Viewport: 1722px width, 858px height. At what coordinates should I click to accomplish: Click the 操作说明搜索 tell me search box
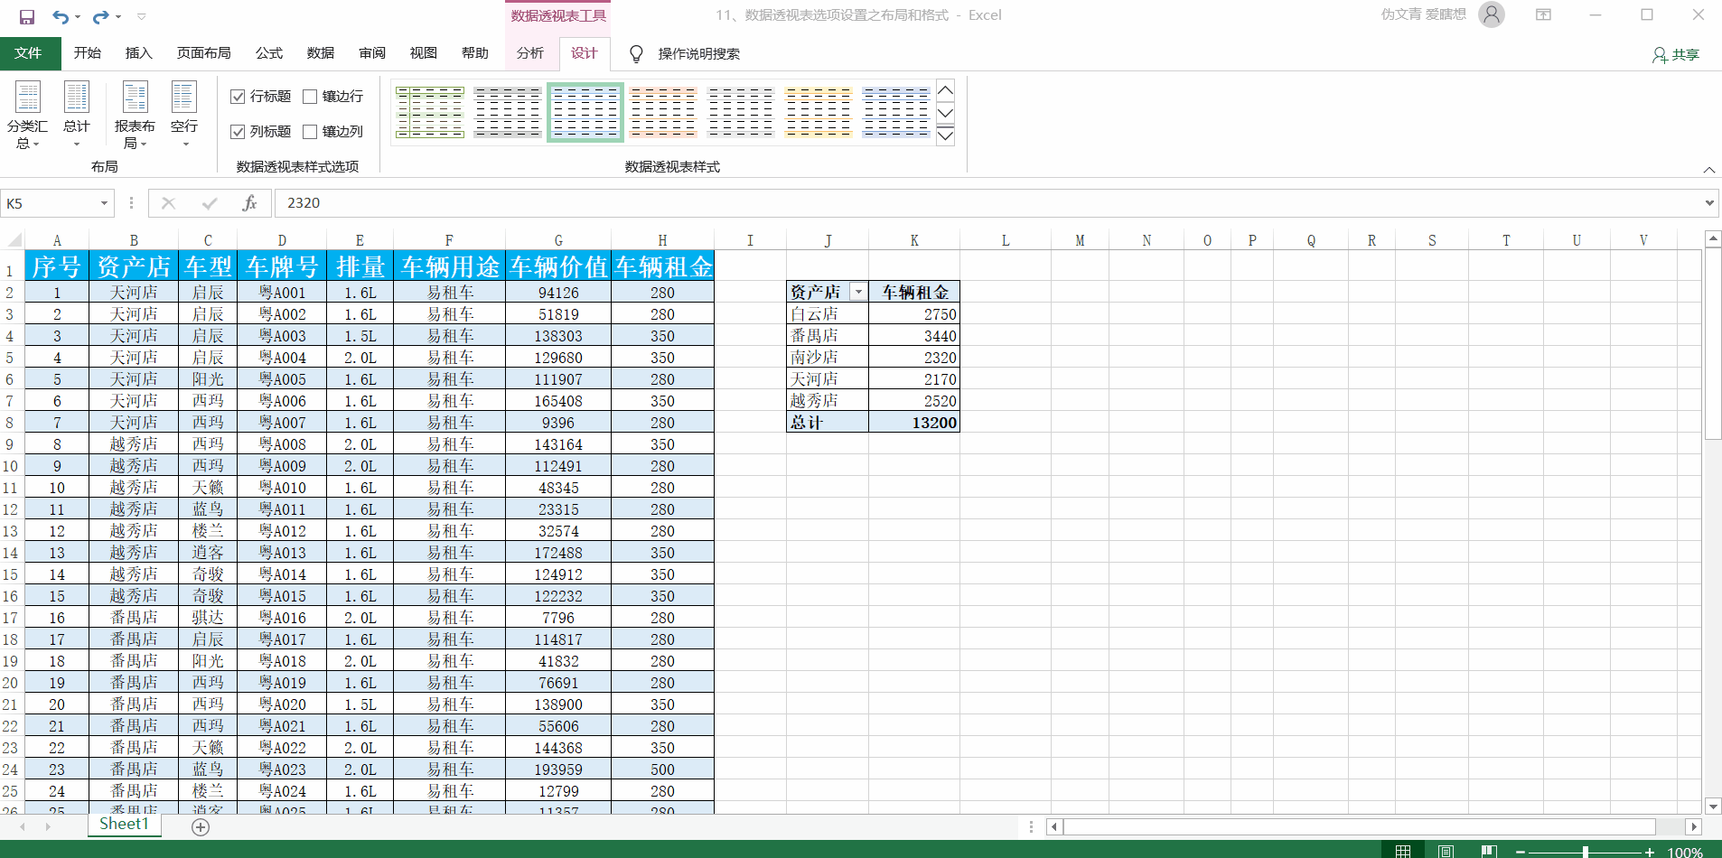click(x=699, y=54)
